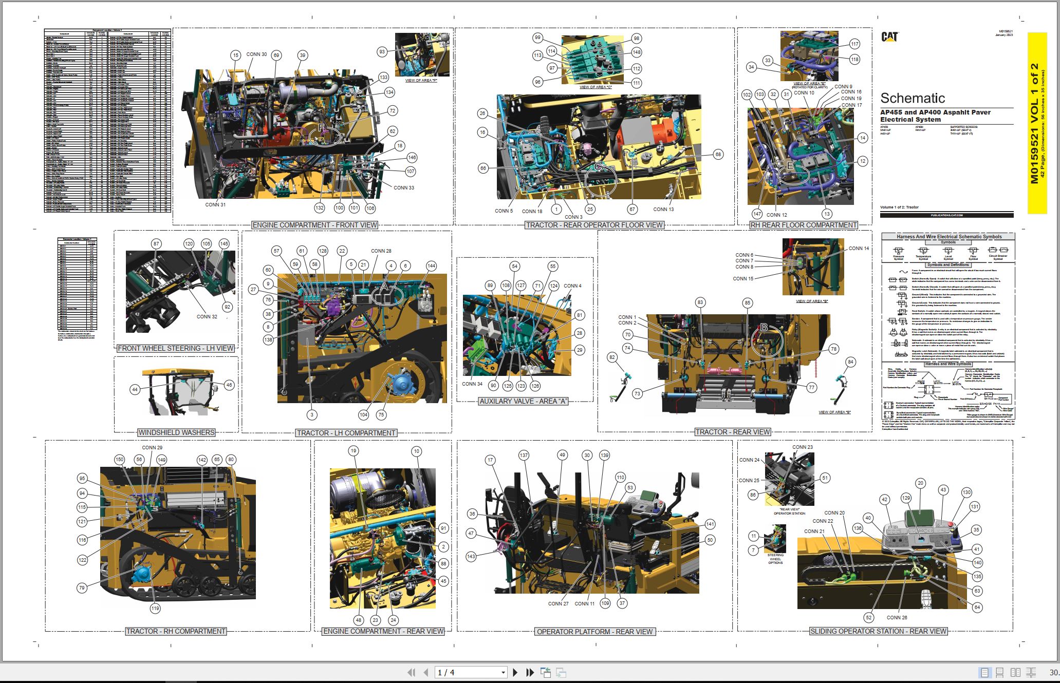Click the 'CONN 5' label
Viewport: 1060px width, 683px height.
pos(504,211)
